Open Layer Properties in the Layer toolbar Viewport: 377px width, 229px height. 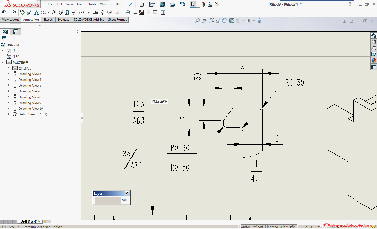coord(124,200)
